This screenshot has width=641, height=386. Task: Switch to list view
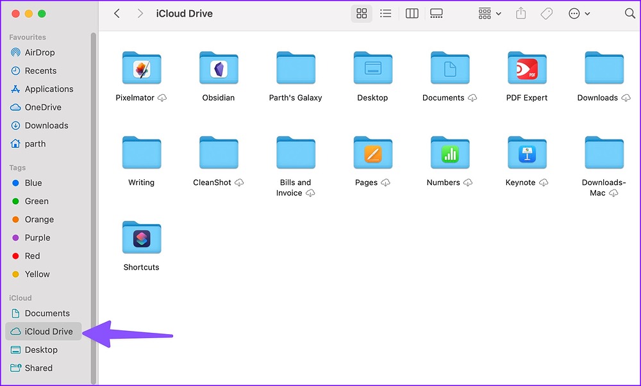point(385,13)
